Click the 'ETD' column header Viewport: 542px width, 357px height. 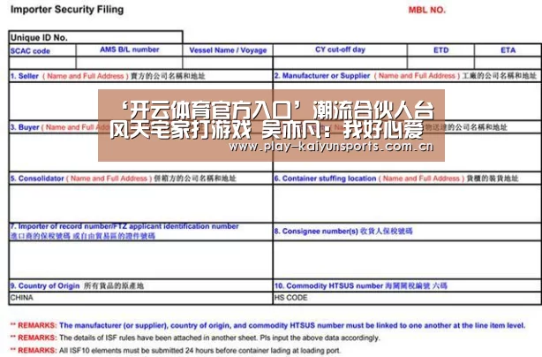tap(441, 50)
